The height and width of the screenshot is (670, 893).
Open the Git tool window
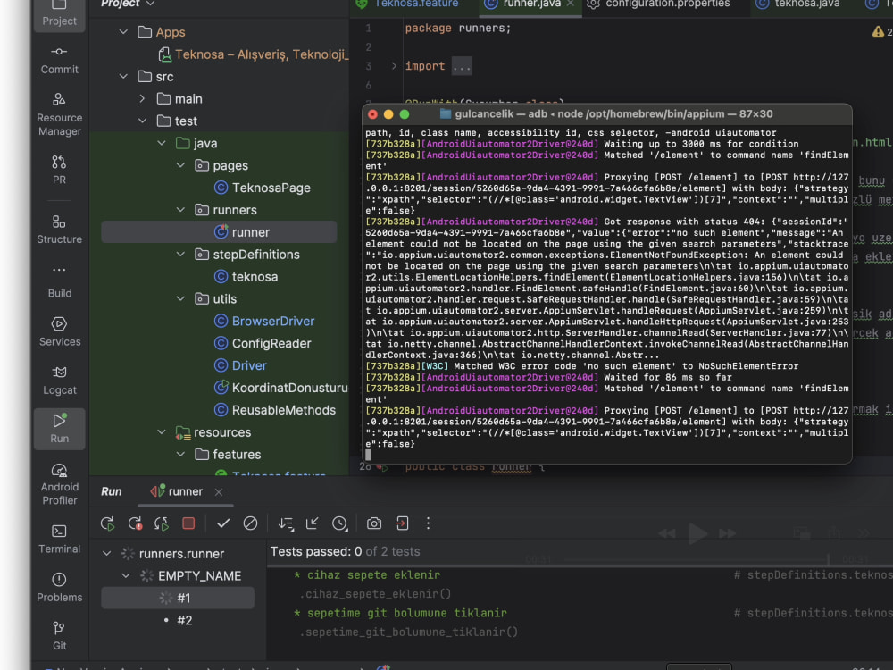pyautogui.click(x=59, y=636)
